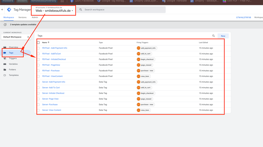Open the Folders section in sidebar
The height and width of the screenshot is (147, 263).
(13, 70)
